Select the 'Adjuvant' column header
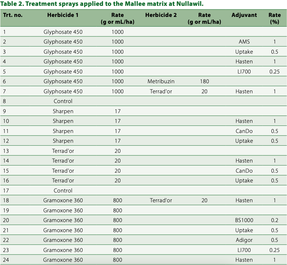Viewport: 287px width, 265px height. (x=244, y=15)
